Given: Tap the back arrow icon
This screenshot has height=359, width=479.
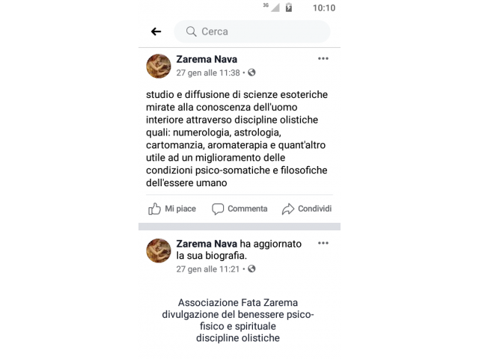Looking at the screenshot, I should pyautogui.click(x=156, y=31).
